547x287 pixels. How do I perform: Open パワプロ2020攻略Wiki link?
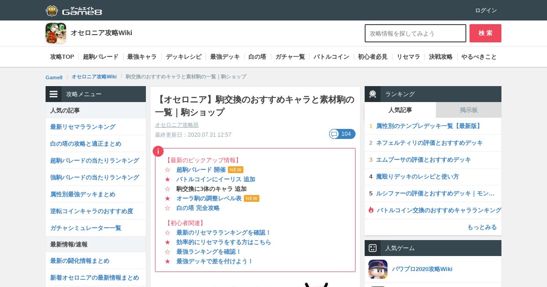422,269
